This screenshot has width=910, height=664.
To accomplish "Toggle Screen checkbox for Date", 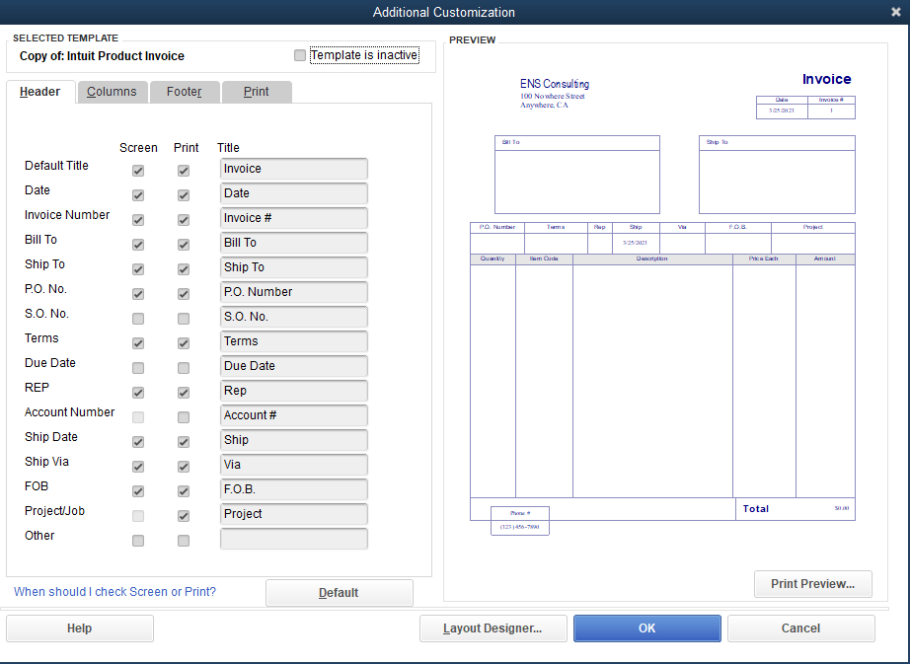I will tap(138, 195).
